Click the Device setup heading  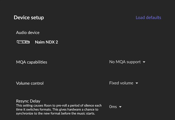click(x=29, y=17)
